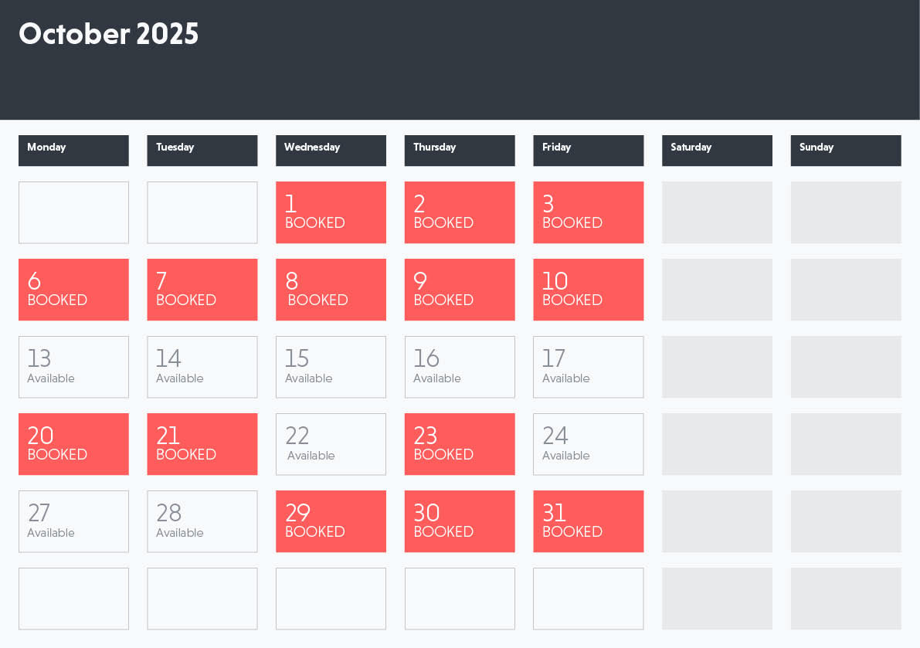Select the Friday column header

tap(588, 151)
